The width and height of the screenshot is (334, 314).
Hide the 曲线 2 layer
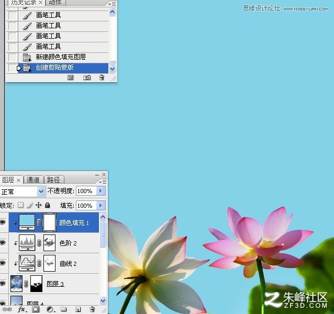[x=3, y=263]
